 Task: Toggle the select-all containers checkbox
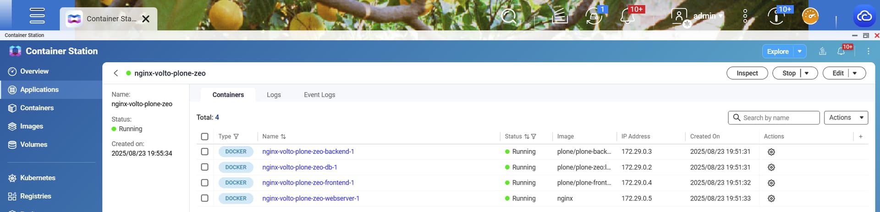205,136
